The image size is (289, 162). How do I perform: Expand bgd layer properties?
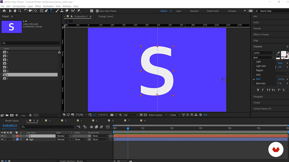coord(14,139)
